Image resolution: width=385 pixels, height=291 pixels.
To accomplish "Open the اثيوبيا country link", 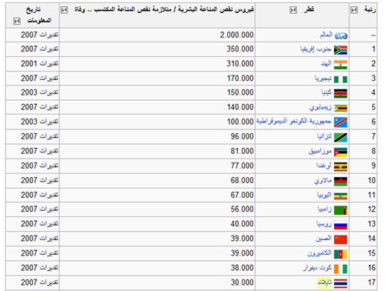I will [324, 196].
